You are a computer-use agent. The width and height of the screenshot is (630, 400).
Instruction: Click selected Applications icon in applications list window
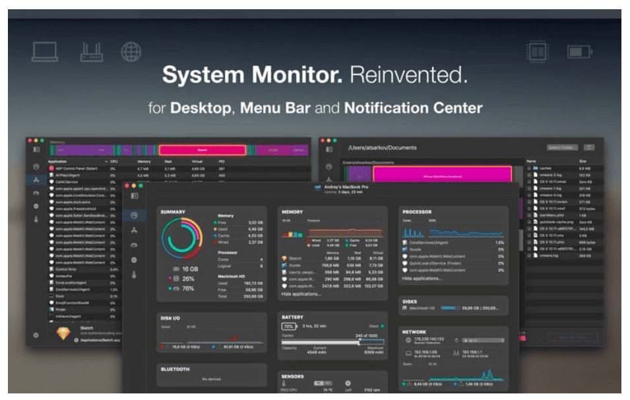[36, 180]
